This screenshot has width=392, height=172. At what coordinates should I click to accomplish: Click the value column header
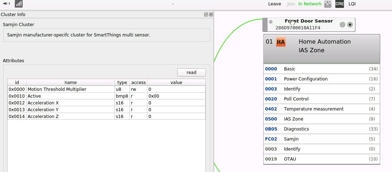[x=176, y=83]
